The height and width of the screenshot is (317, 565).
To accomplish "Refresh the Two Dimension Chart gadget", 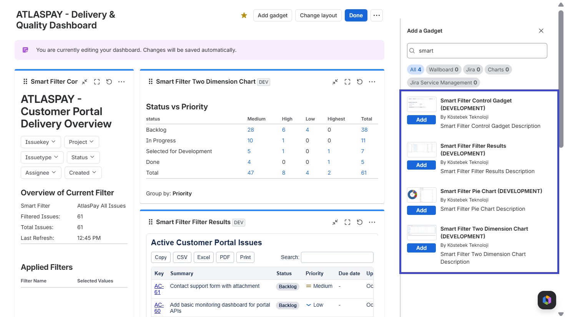I will (360, 82).
